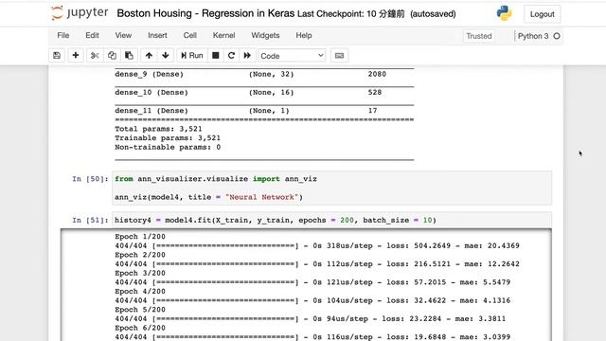Viewport: 606px width, 341px height.
Task: Click the Python 3 kernel name
Action: pos(533,36)
